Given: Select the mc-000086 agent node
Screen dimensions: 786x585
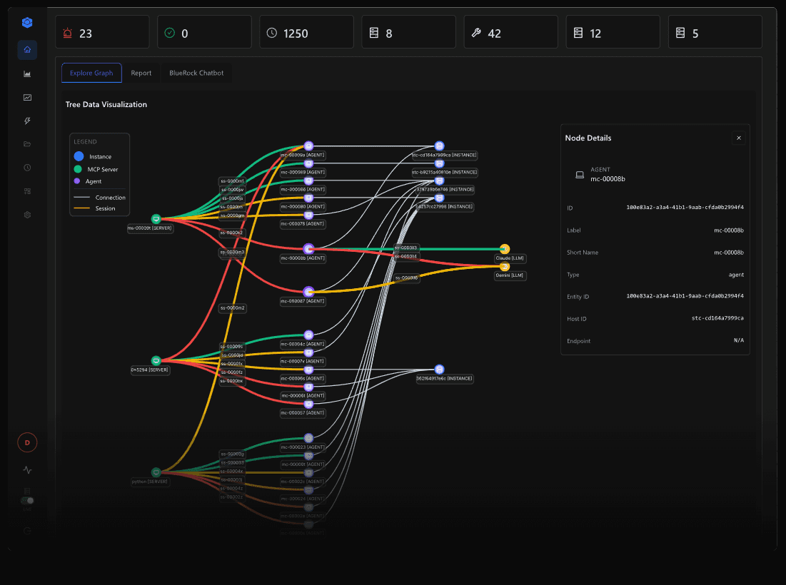Looking at the screenshot, I should click(309, 180).
